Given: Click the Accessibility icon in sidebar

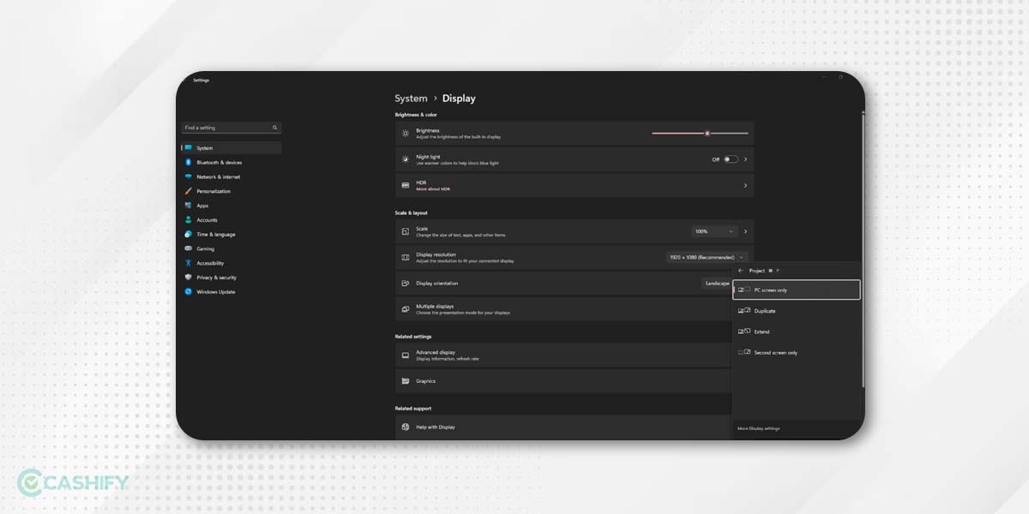Looking at the screenshot, I should tap(188, 263).
